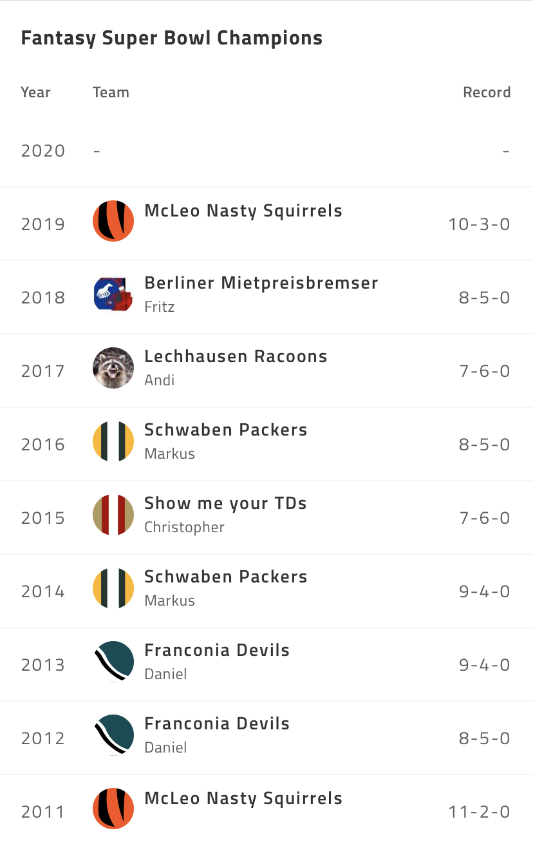
Task: Open the 2019 McLeo Nasty Squirrels team logo
Action: coord(113,221)
